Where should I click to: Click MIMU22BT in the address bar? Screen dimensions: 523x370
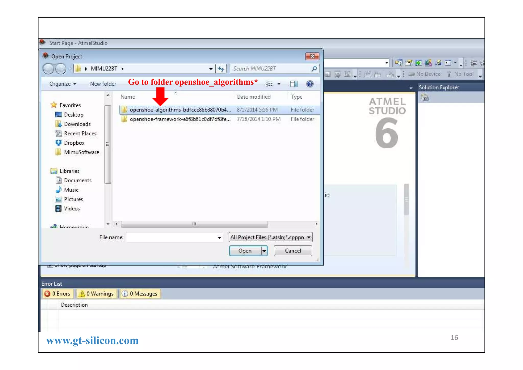pyautogui.click(x=104, y=69)
